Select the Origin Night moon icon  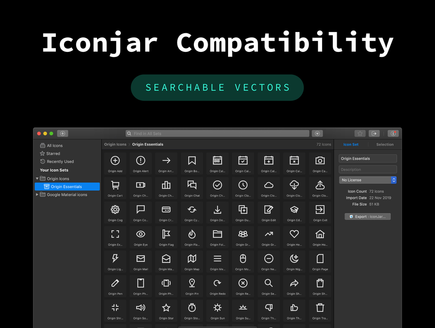[x=294, y=261]
